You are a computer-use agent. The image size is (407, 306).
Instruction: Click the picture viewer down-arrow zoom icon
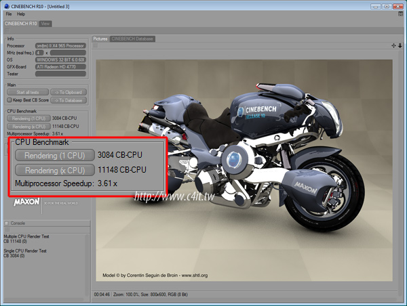[400, 45]
